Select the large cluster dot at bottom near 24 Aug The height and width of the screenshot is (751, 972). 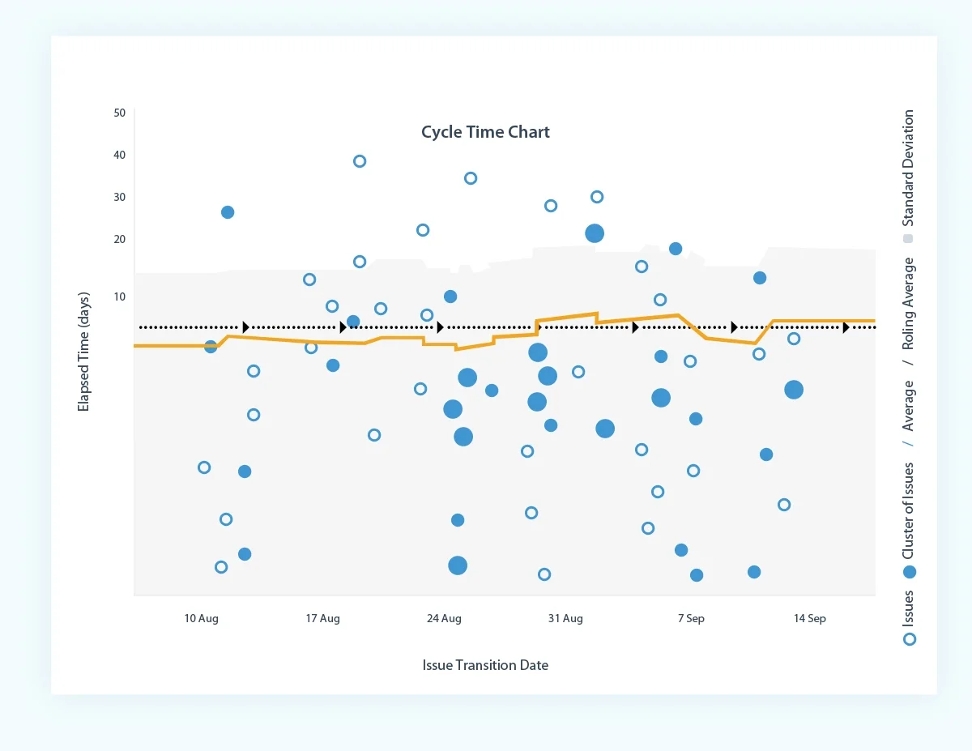[458, 565]
